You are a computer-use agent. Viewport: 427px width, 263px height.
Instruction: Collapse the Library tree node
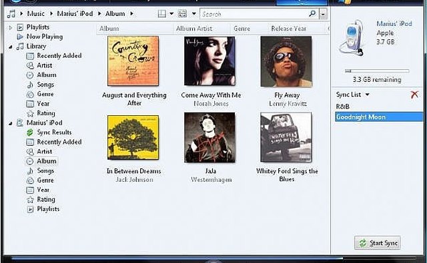(11, 47)
